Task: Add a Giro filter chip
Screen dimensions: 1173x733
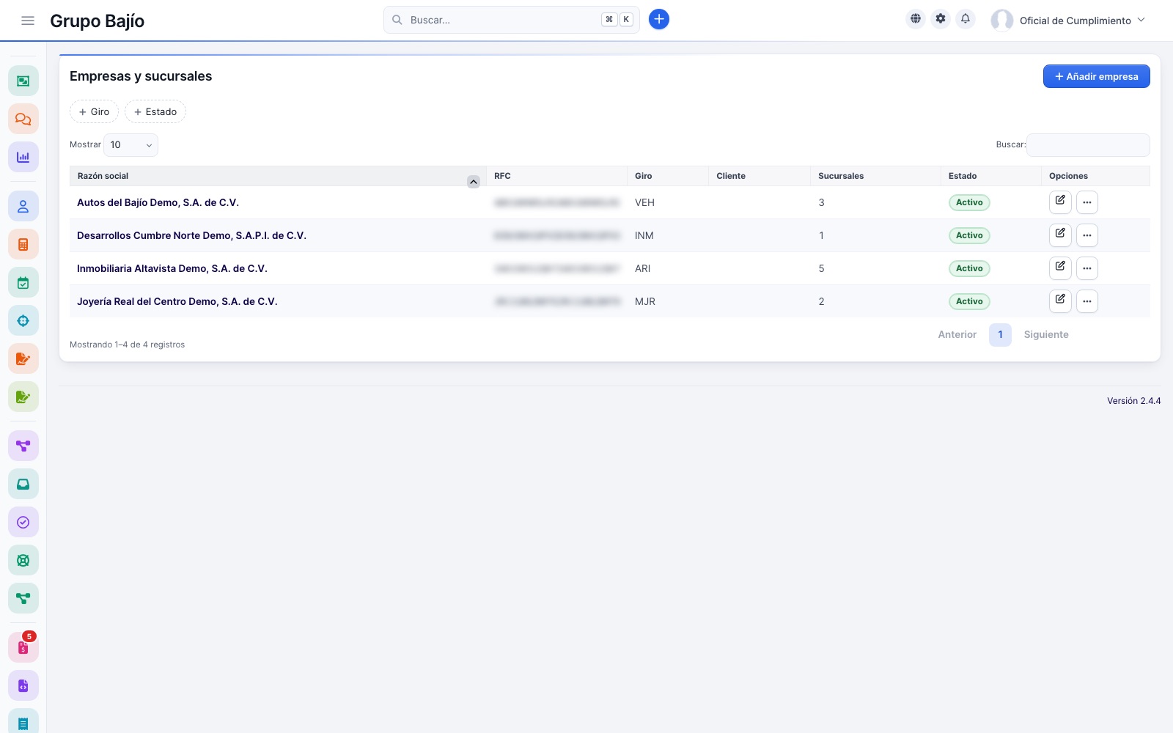Action: (94, 111)
